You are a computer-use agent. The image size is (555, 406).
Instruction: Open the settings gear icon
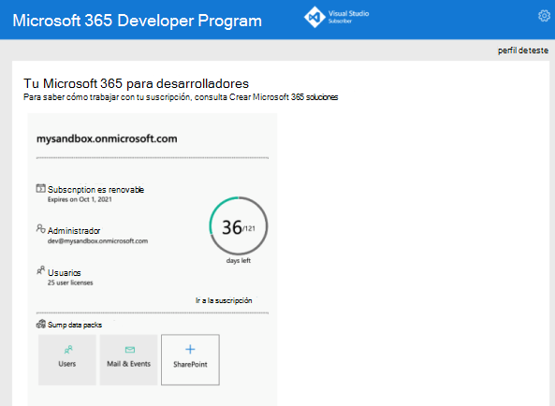coord(544,16)
